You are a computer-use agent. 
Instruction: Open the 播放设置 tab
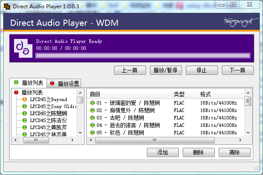click(64, 83)
